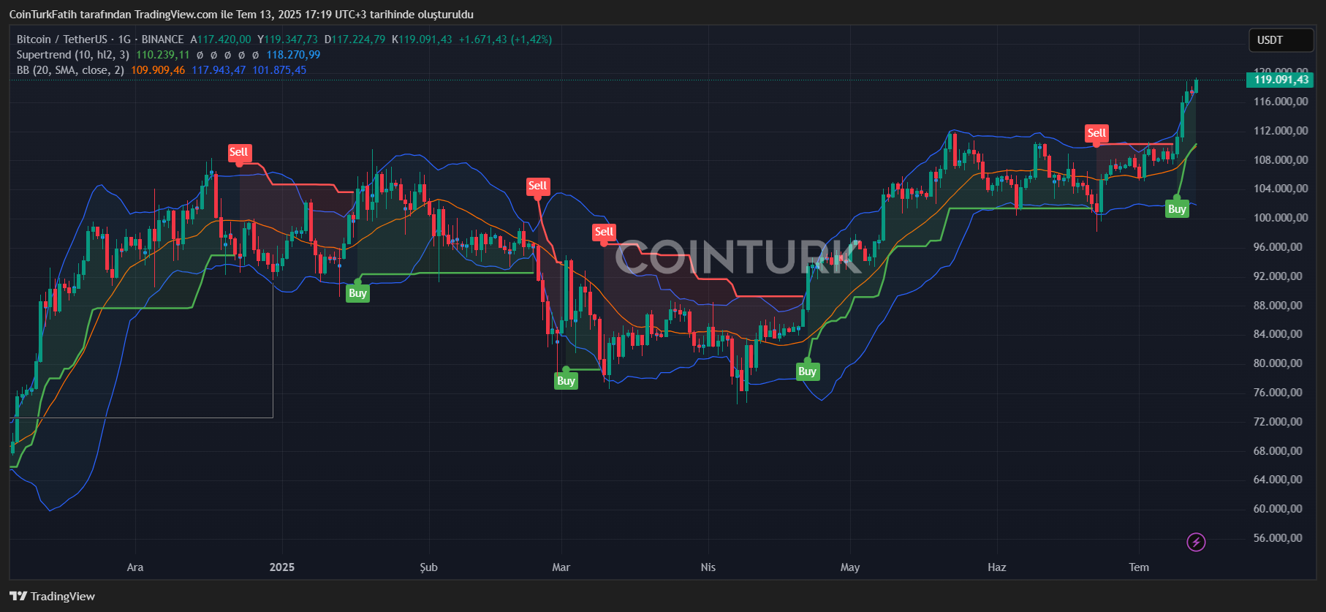Click the Tem label on time axis
1326x612 pixels.
pyautogui.click(x=1139, y=567)
